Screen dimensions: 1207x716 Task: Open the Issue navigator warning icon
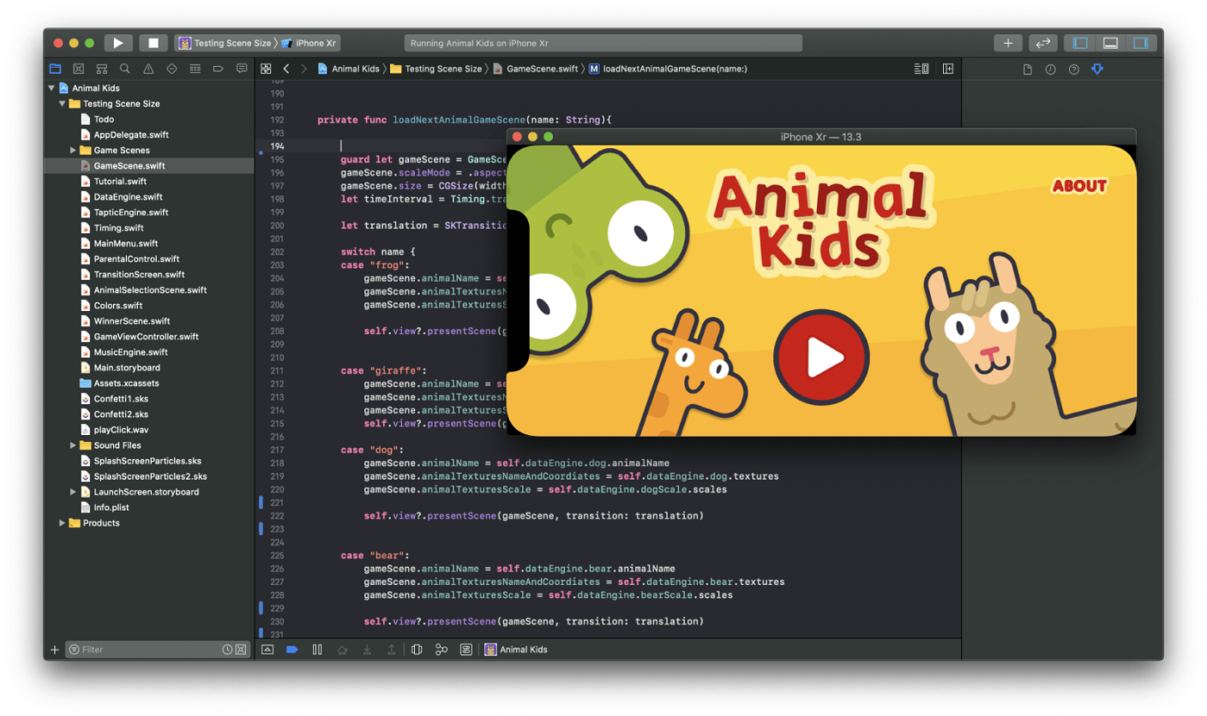pos(148,69)
